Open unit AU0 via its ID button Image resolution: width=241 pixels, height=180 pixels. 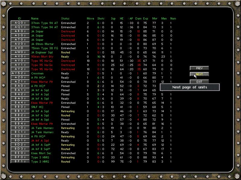(x=20, y=44)
